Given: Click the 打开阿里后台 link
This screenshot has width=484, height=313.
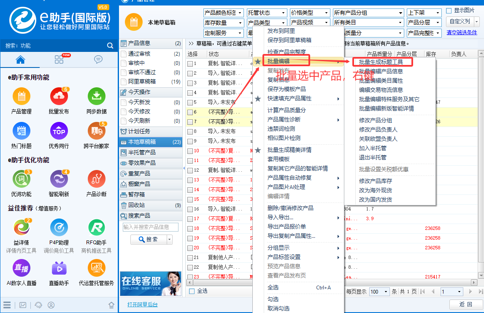Looking at the screenshot, I should click(143, 305).
